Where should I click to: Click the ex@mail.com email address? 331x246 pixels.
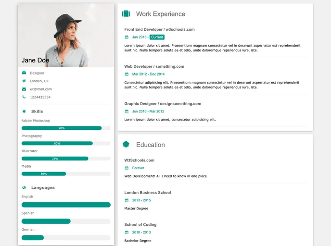pos(41,89)
